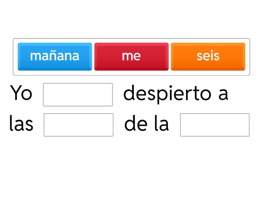Click the red-colored answer tile
This screenshot has height=197, width=263.
tap(131, 56)
